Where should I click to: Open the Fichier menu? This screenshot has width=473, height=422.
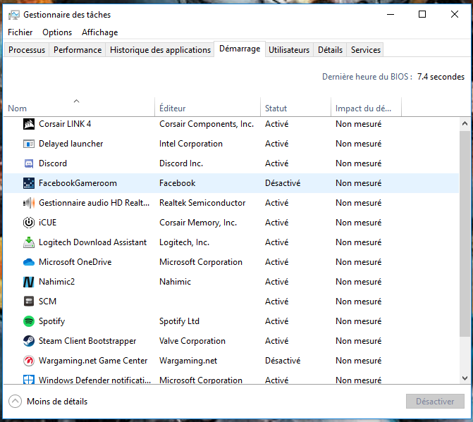(20, 32)
